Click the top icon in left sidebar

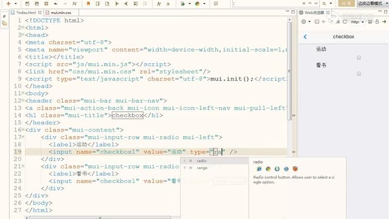click(x=4, y=16)
